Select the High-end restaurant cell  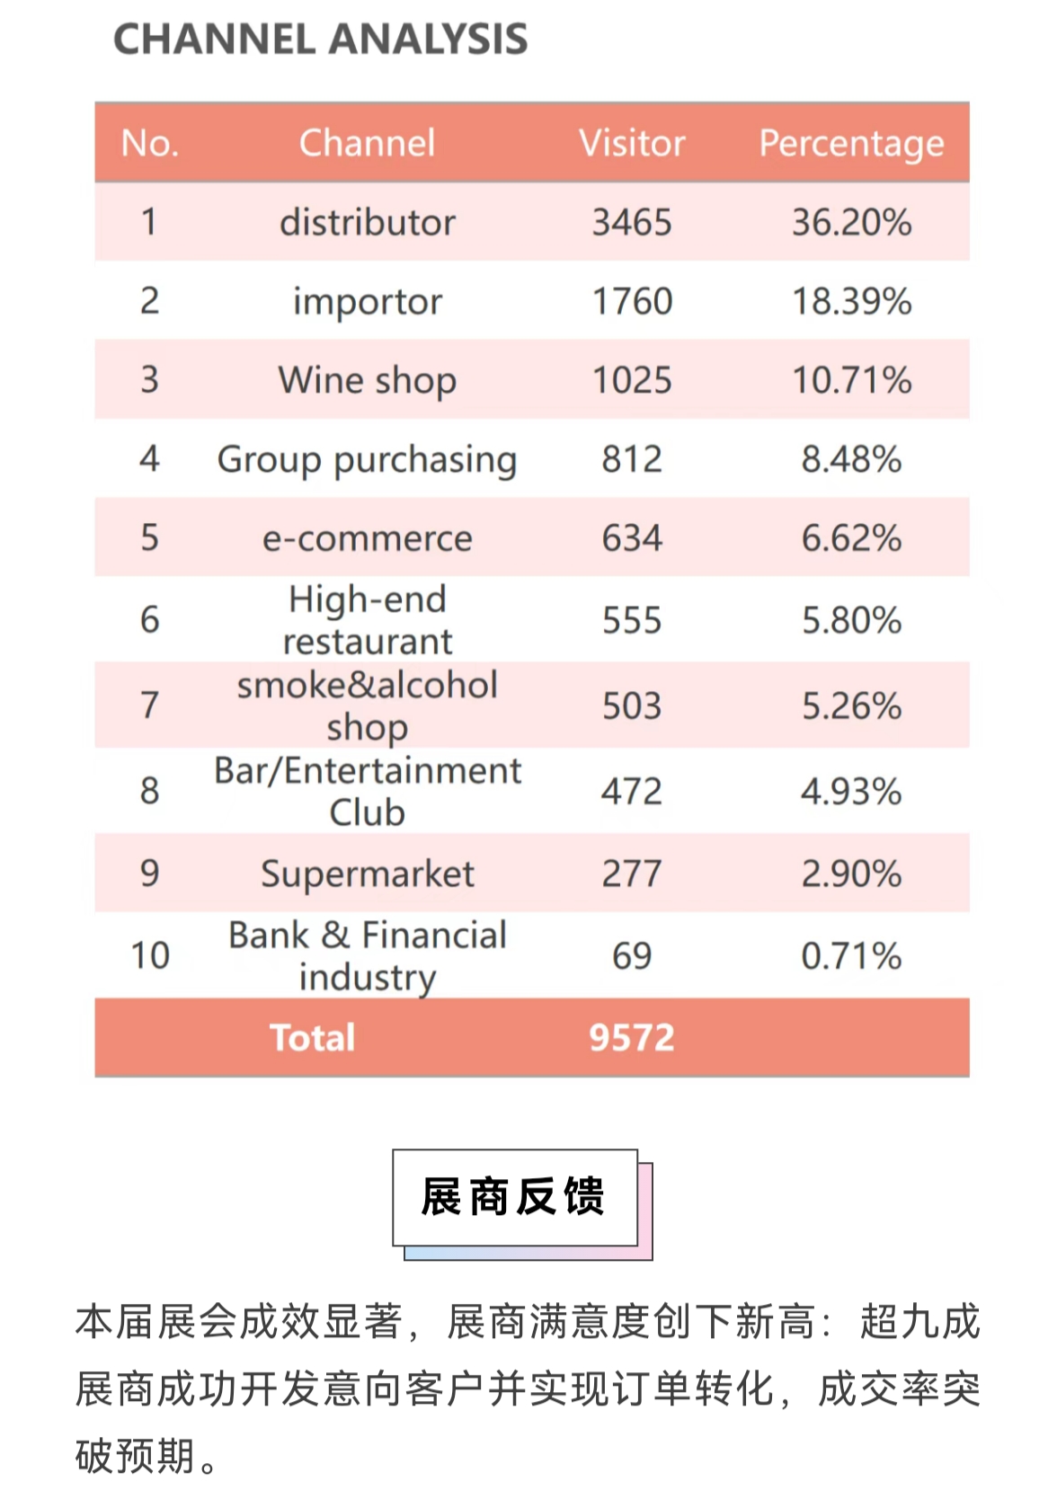(367, 620)
